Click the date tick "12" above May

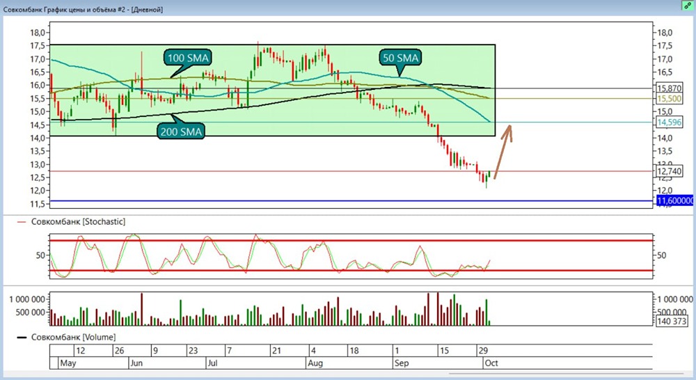tap(80, 351)
